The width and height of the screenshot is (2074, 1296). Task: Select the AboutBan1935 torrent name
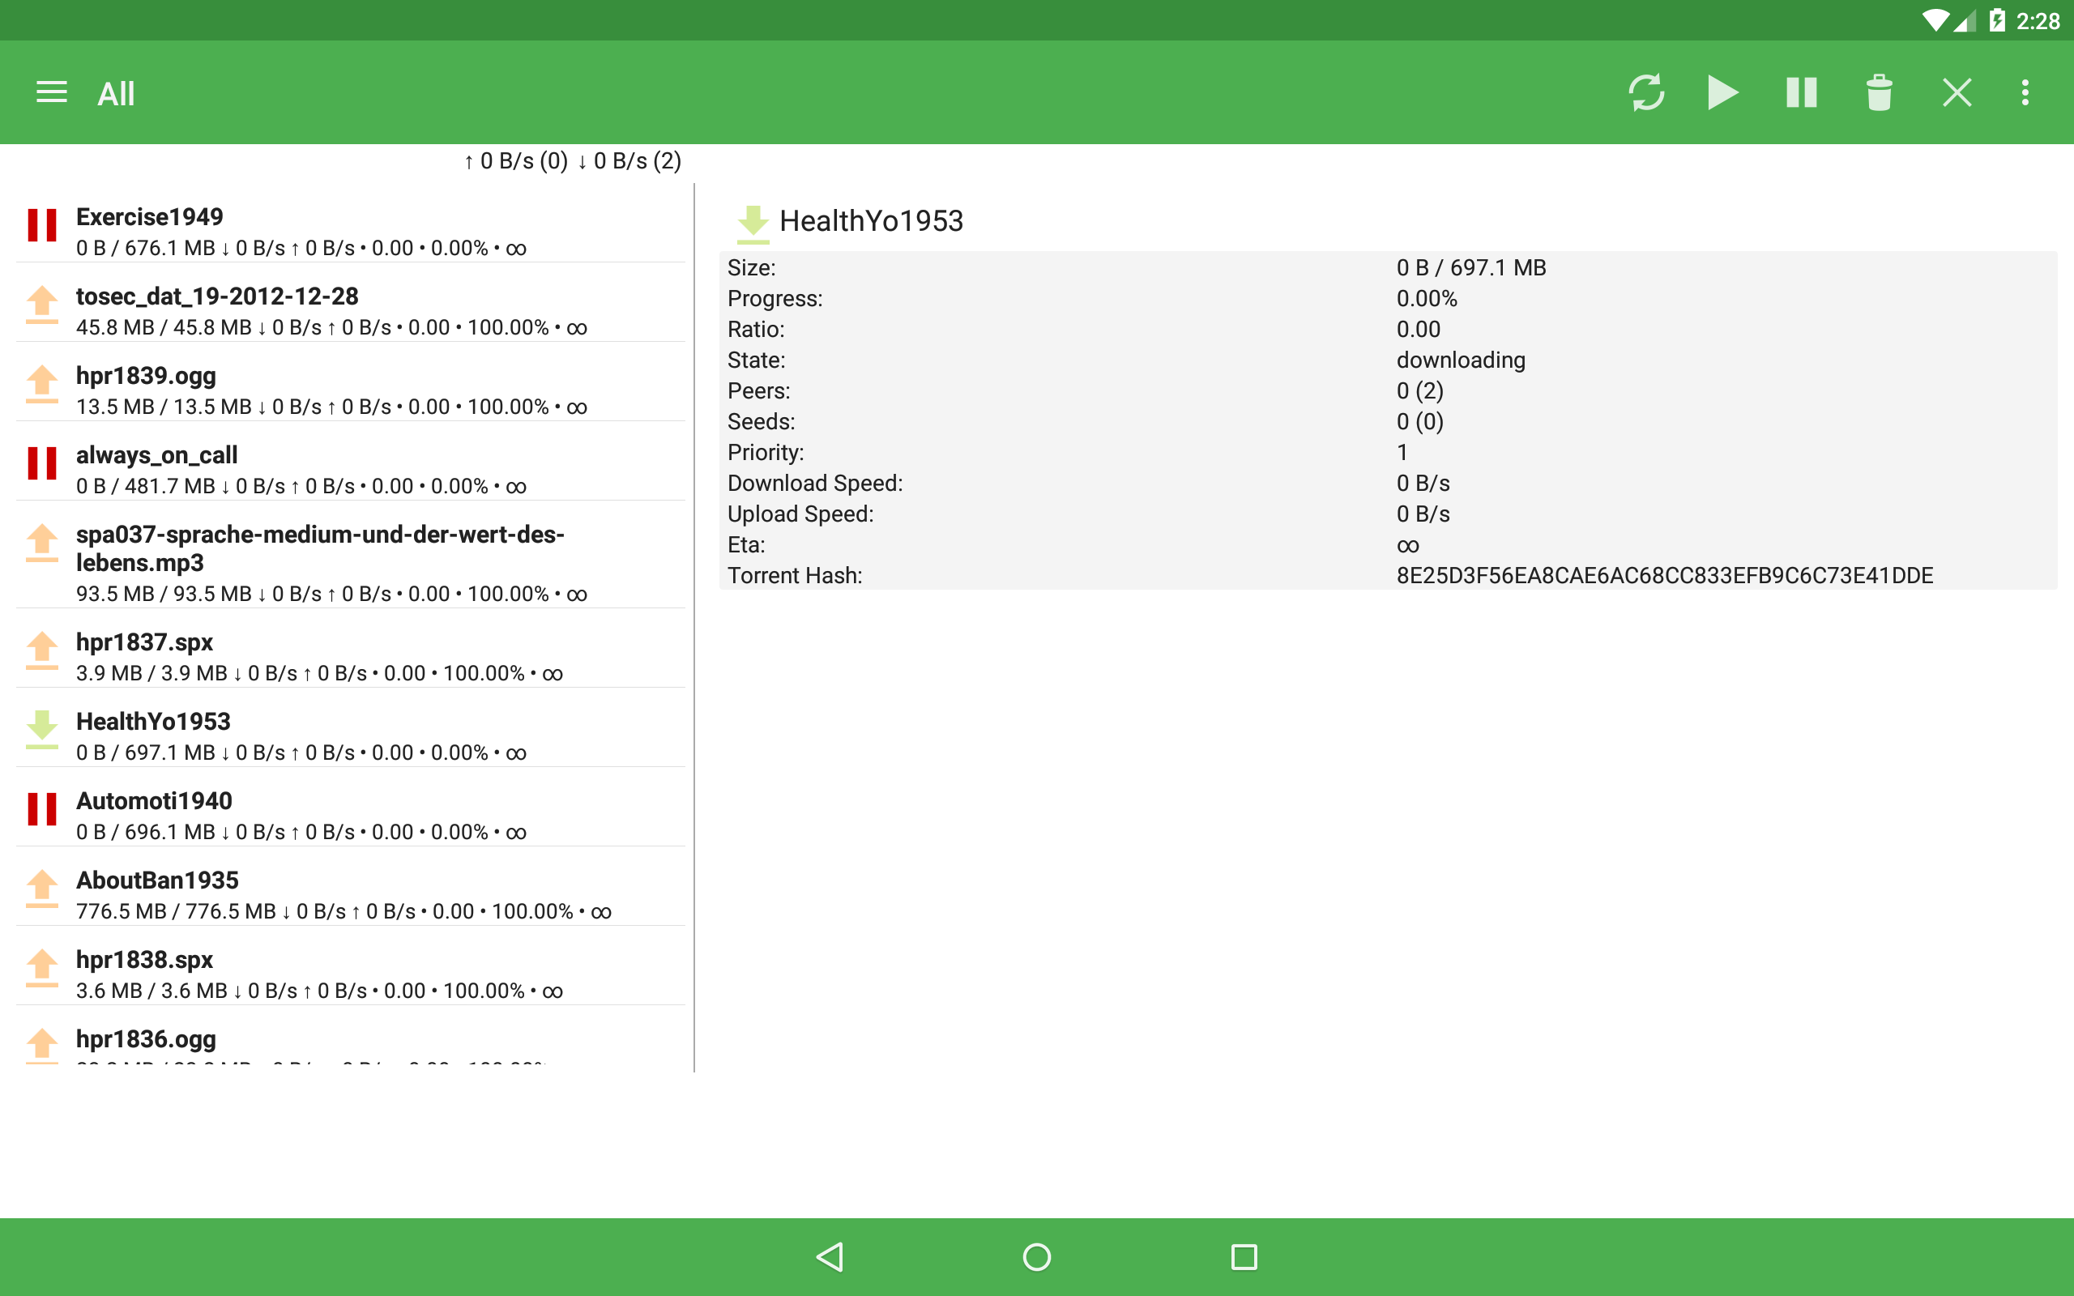158,880
